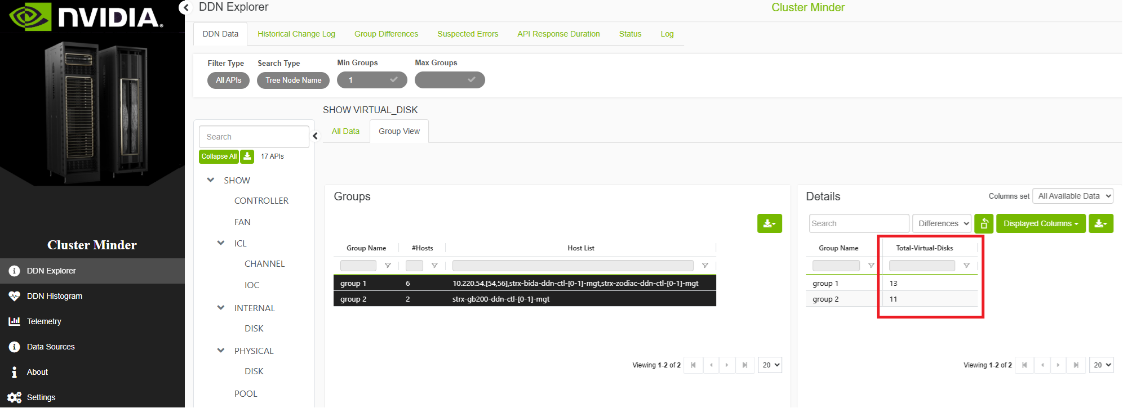Select CHANNEL in the API tree
This screenshot has width=1123, height=408.
coord(265,264)
